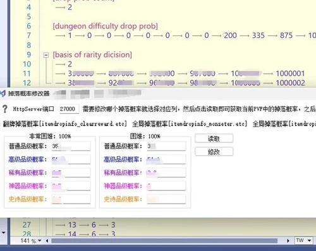The image size is (316, 251).
Task: Click 神器品级概率 field under 非常困难
Action: pos(71,186)
